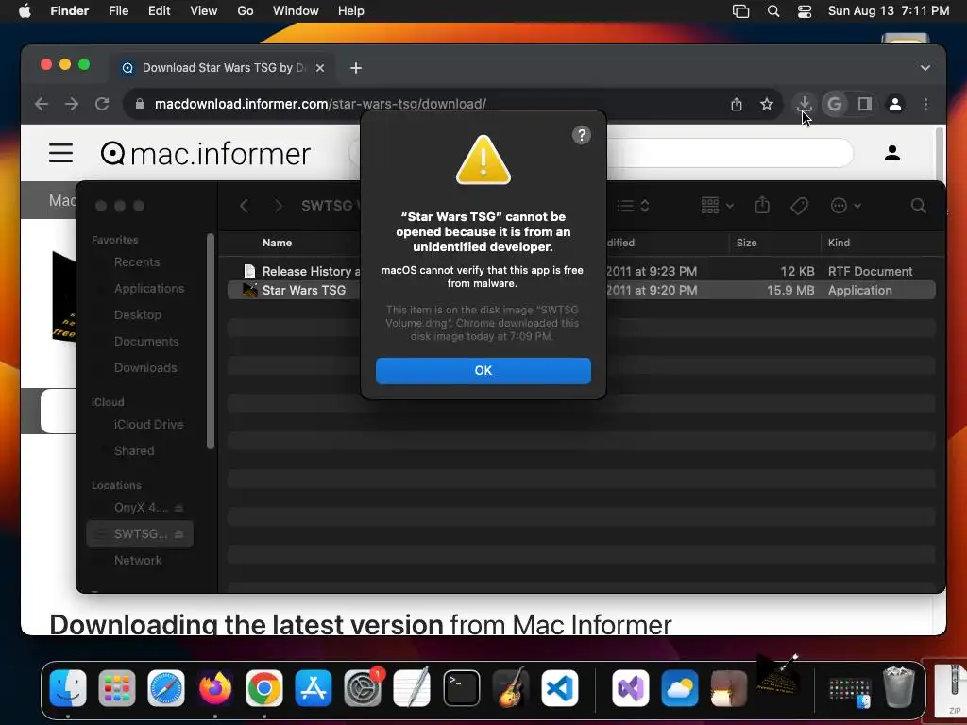
Task: Toggle Chrome's side panel icon
Action: click(865, 104)
